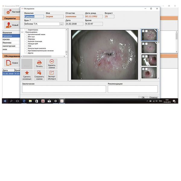Open File Explorer from the taskbar
181x181 pixels.
pos(30,101)
